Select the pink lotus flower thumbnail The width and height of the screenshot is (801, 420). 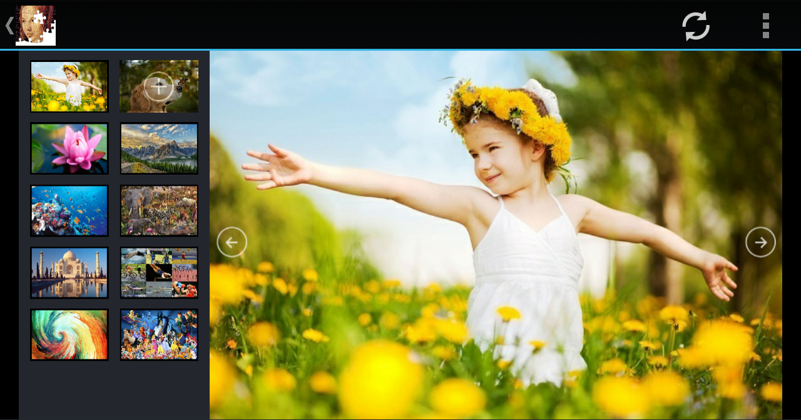pos(69,148)
